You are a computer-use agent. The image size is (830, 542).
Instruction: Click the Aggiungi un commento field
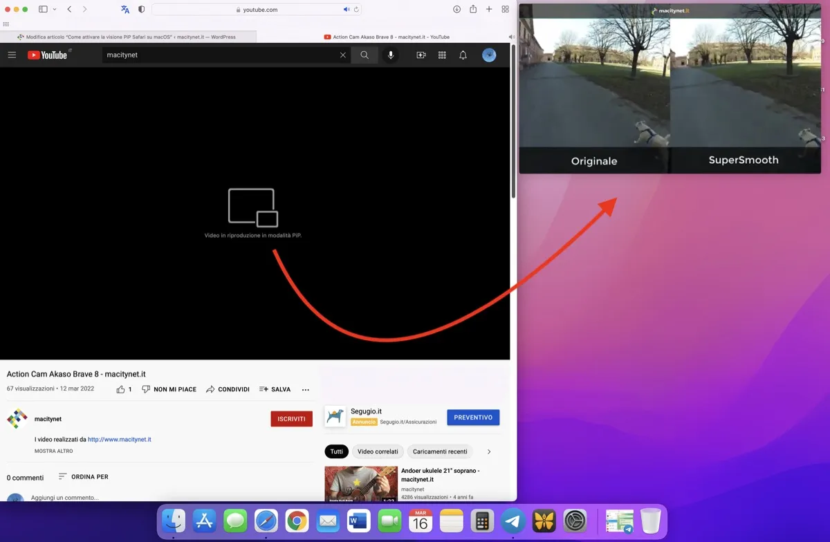[66, 496]
